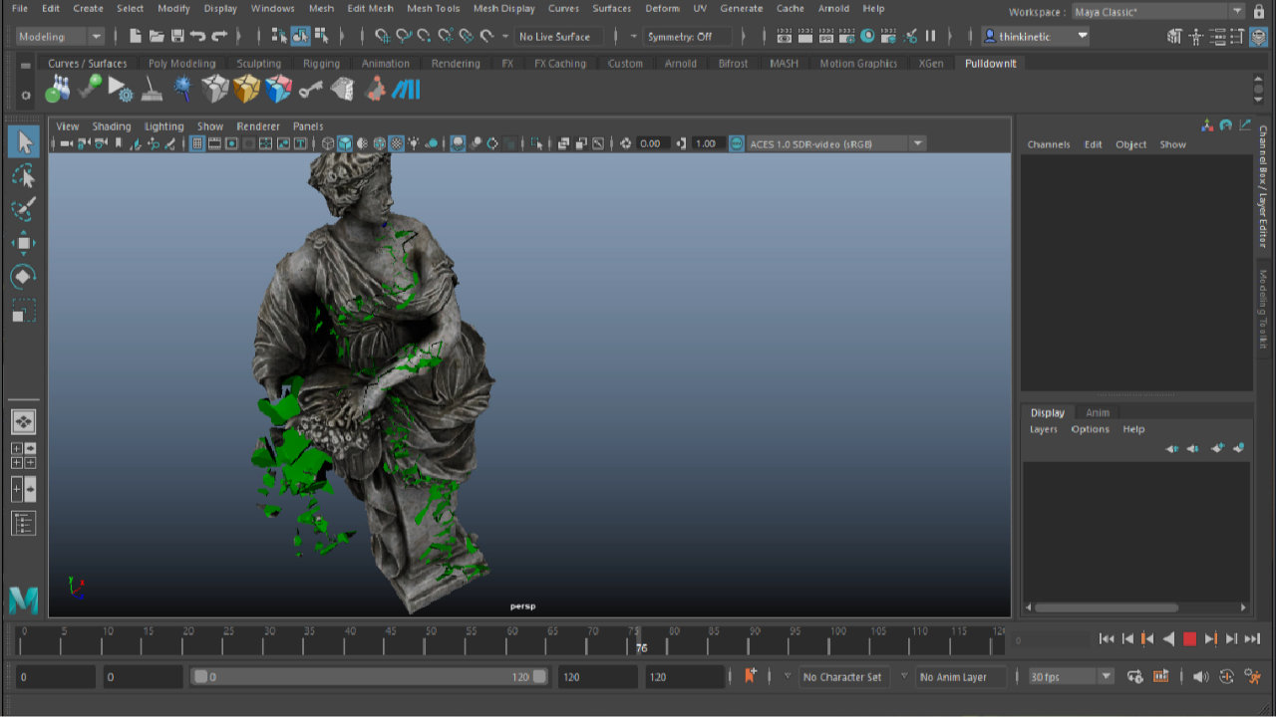Toggle textured display in the viewport toolbar
The image size is (1276, 717).
396,143
